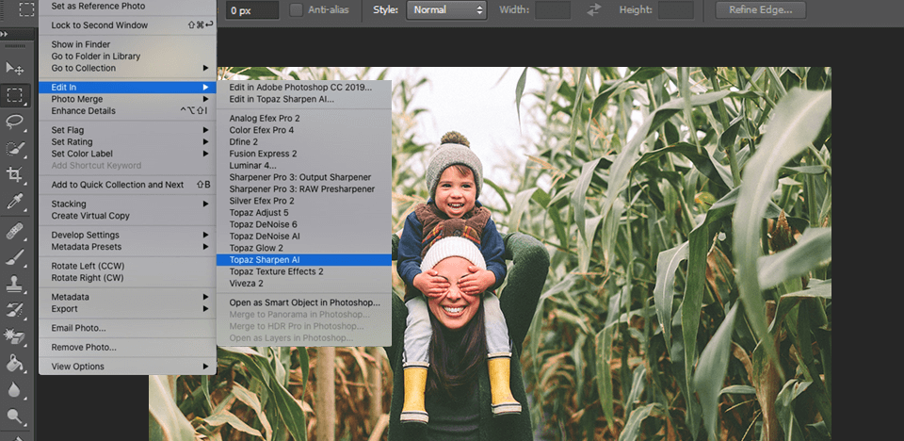Select Topaz Texture Effects 2
The height and width of the screenshot is (441, 904).
click(304, 271)
